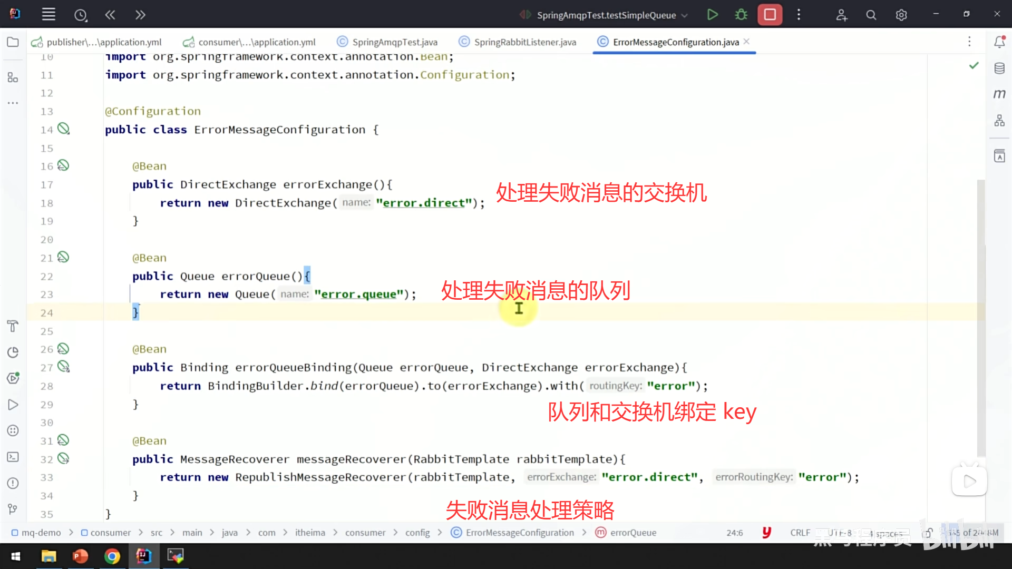Click bean gutter icon on line 16
This screenshot has height=569, width=1012.
point(63,165)
